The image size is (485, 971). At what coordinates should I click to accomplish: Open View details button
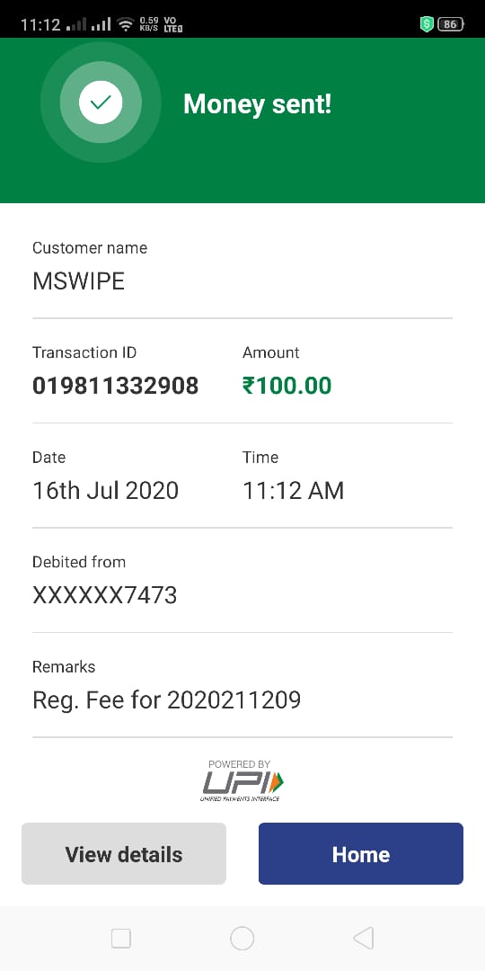124,853
